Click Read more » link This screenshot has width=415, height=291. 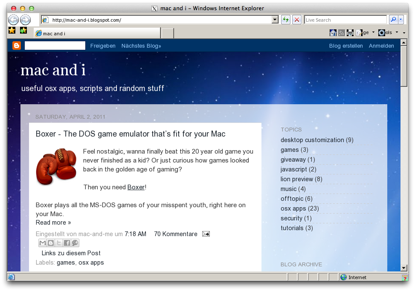click(x=53, y=223)
